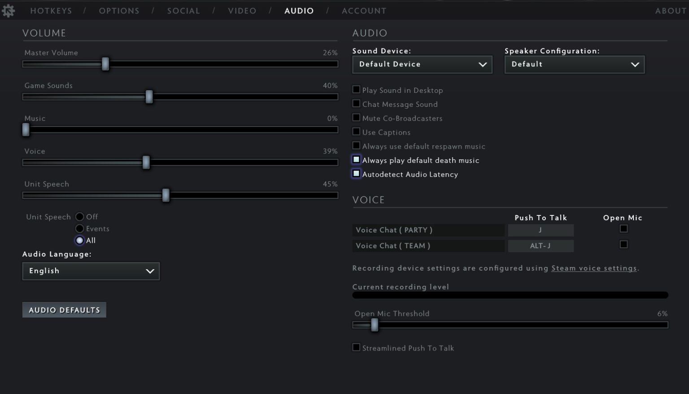This screenshot has height=394, width=689.
Task: Check Mute Co-Broadcasters
Action: coord(356,118)
